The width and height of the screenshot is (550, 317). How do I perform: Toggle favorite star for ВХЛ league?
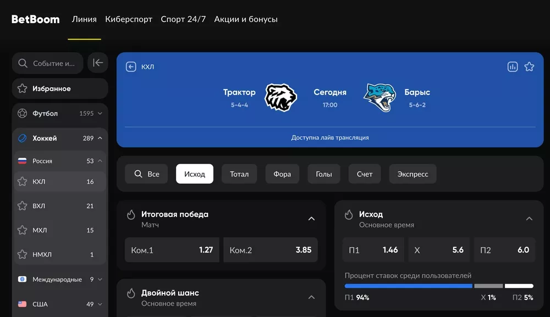click(22, 205)
